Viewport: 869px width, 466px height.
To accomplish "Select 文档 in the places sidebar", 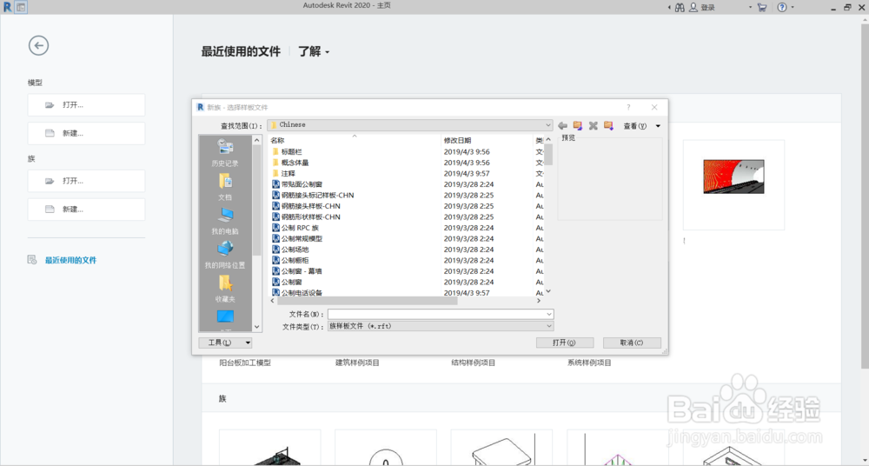I will point(225,187).
